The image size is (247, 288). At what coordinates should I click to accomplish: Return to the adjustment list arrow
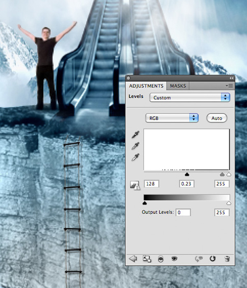[133, 259]
